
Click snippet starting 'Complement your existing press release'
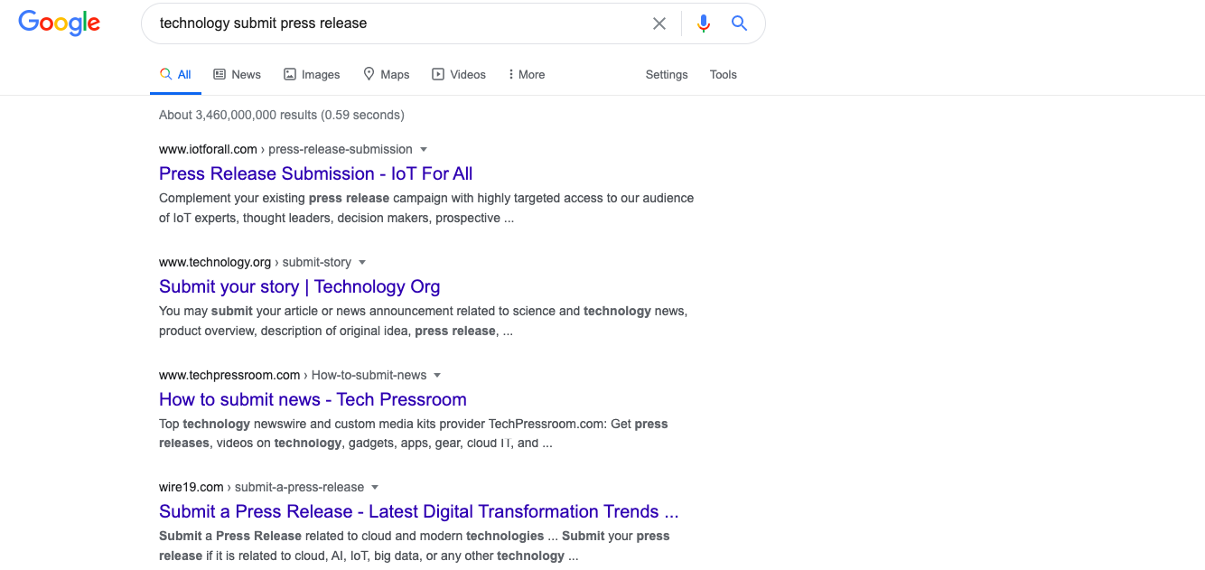[x=426, y=208]
